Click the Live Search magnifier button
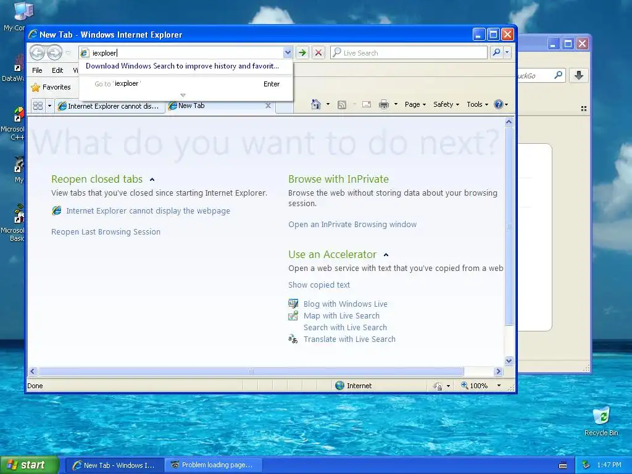632x474 pixels. [x=497, y=52]
